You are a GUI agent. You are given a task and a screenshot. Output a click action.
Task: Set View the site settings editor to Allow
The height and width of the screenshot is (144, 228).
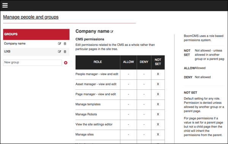tap(128, 124)
